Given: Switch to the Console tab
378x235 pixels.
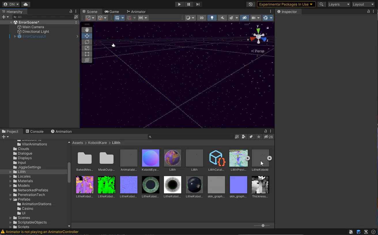Looking at the screenshot, I should [x=34, y=131].
